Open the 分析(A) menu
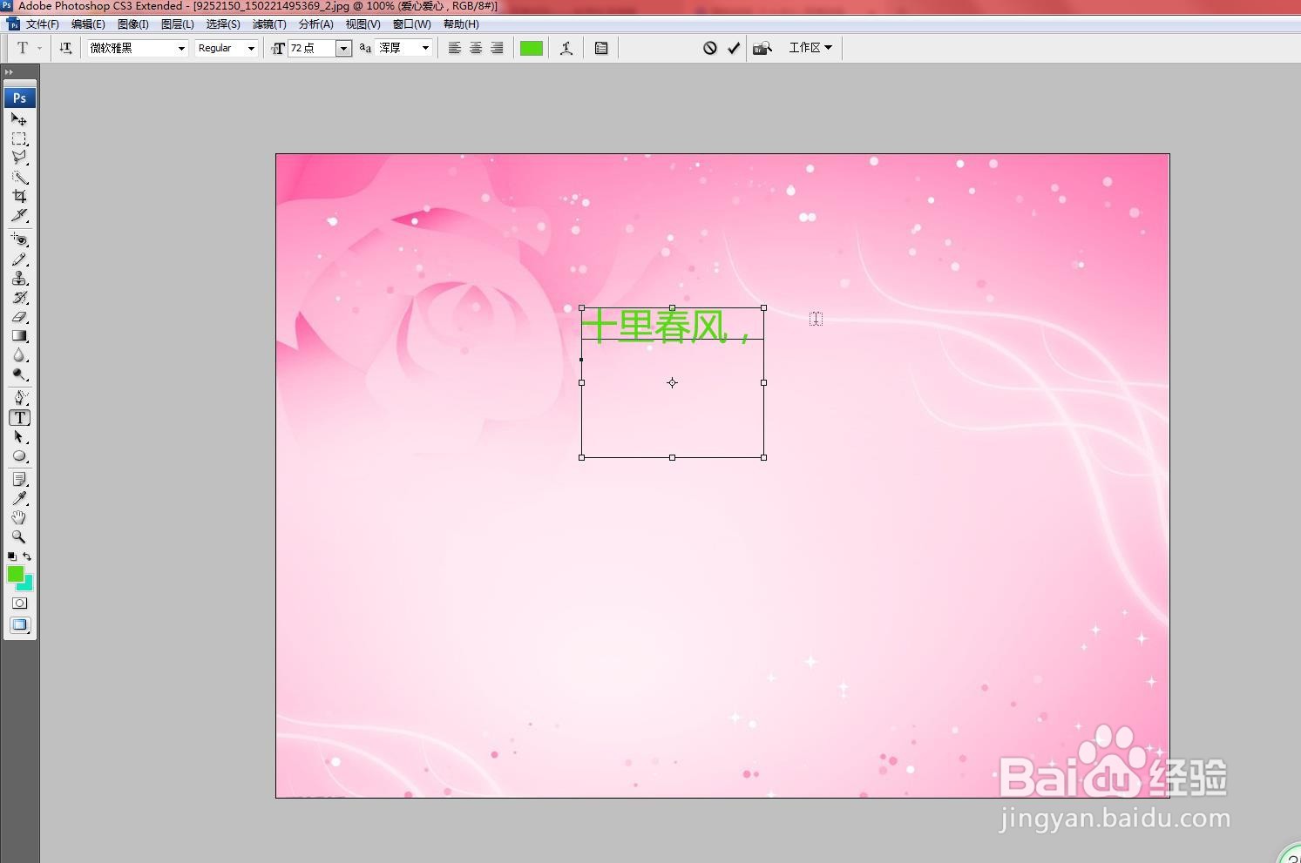This screenshot has height=863, width=1301. pos(316,24)
